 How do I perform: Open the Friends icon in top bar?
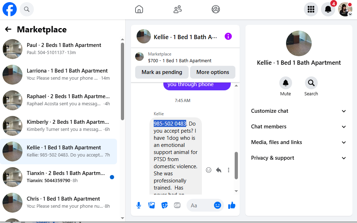point(177,9)
